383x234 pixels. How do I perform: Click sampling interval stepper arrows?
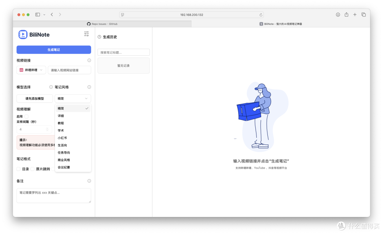47,129
